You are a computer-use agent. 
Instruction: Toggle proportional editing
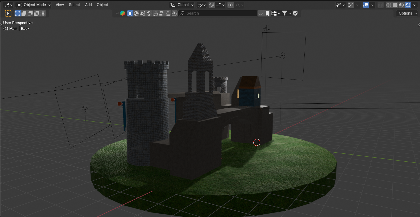coord(230,5)
